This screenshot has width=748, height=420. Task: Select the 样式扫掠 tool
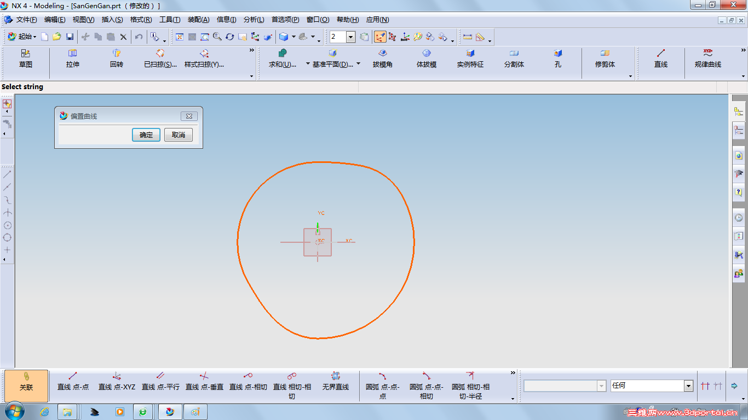click(204, 59)
